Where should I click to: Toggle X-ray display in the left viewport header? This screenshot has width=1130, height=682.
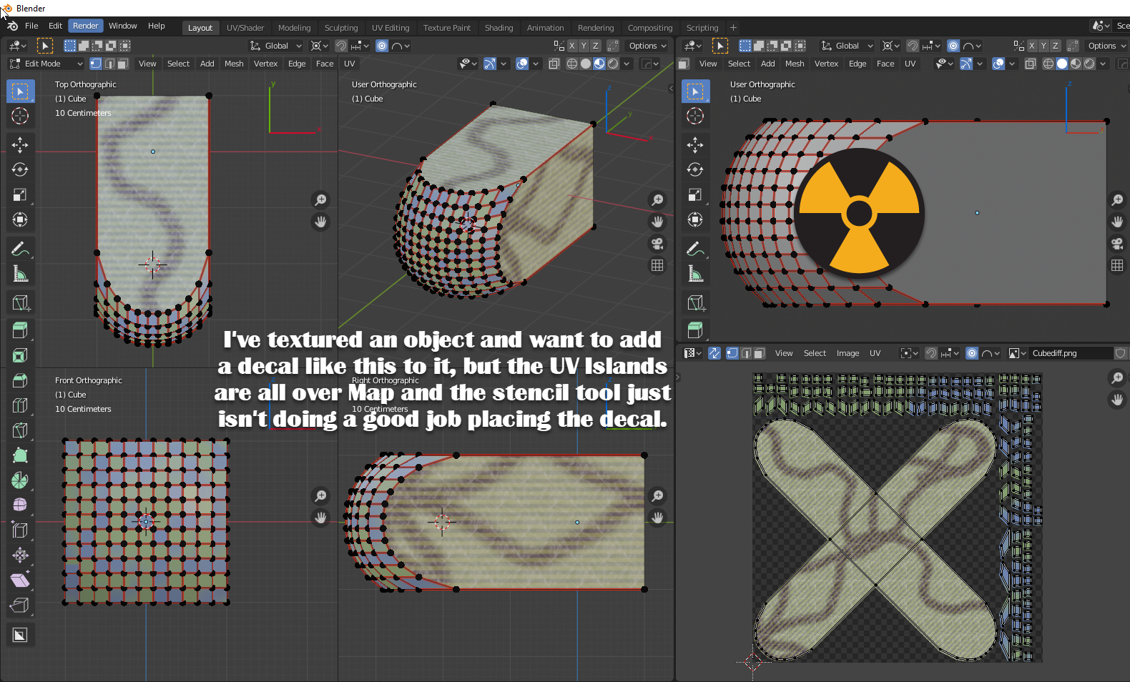coord(554,64)
